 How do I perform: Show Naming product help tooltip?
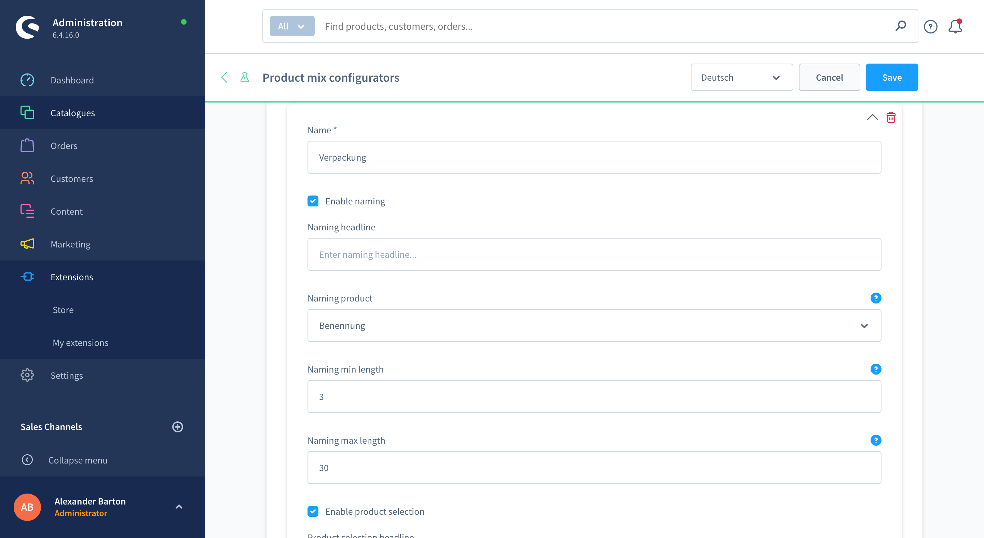tap(875, 298)
